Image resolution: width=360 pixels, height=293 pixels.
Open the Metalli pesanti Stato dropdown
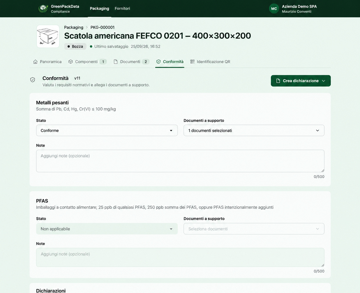click(107, 130)
